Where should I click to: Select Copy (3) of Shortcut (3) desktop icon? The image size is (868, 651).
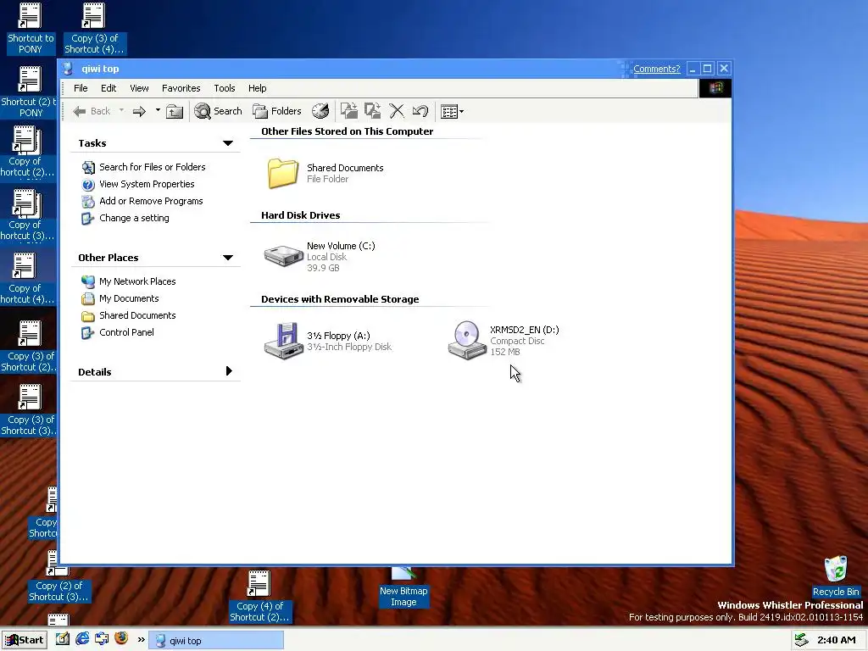pyautogui.click(x=29, y=409)
